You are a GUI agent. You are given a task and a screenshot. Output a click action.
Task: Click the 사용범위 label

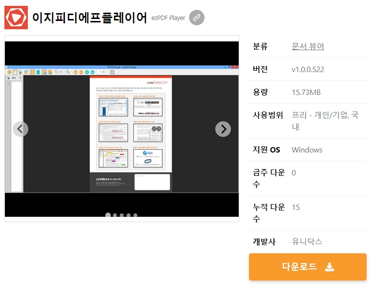268,115
